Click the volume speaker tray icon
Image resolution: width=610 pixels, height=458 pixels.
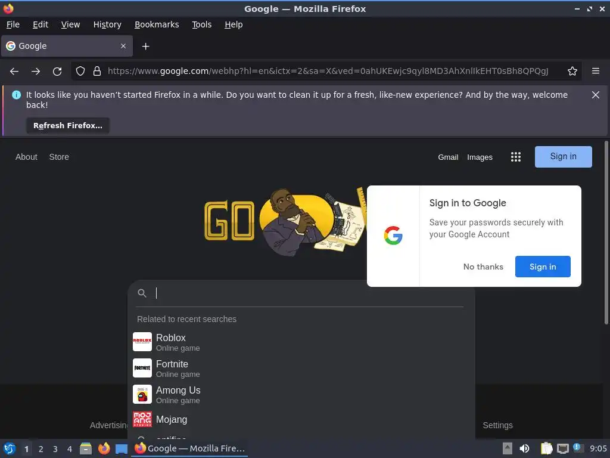(x=524, y=448)
